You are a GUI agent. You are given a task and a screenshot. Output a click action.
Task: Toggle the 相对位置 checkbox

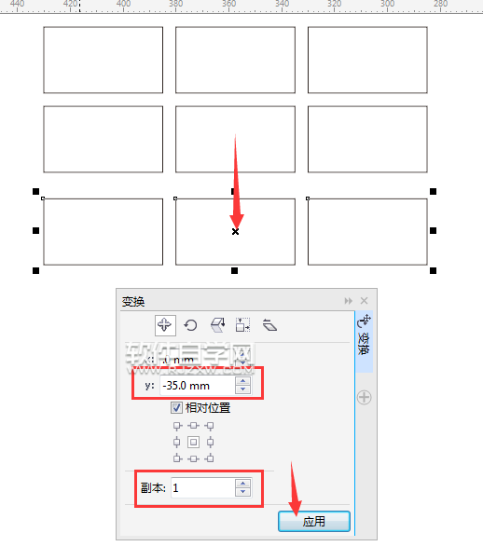[176, 407]
